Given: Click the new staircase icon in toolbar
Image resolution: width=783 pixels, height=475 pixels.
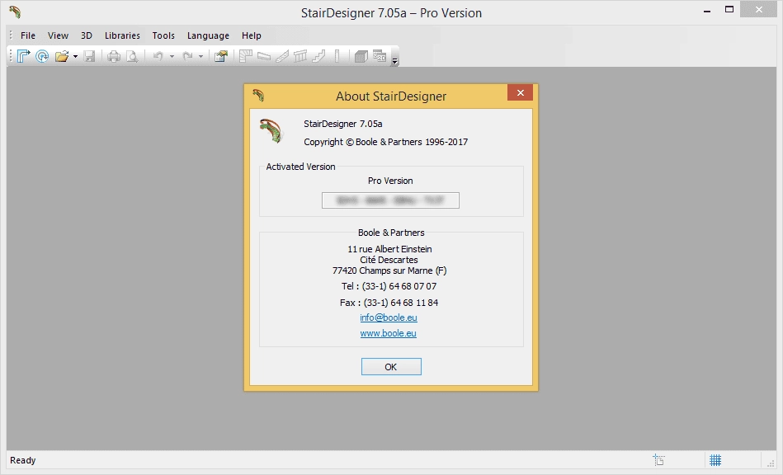Looking at the screenshot, I should [x=23, y=56].
